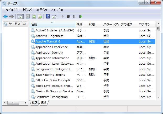This screenshot has width=163, height=114.
Task: Click the green Refresh toolbar icon
Action: tap(34, 16)
